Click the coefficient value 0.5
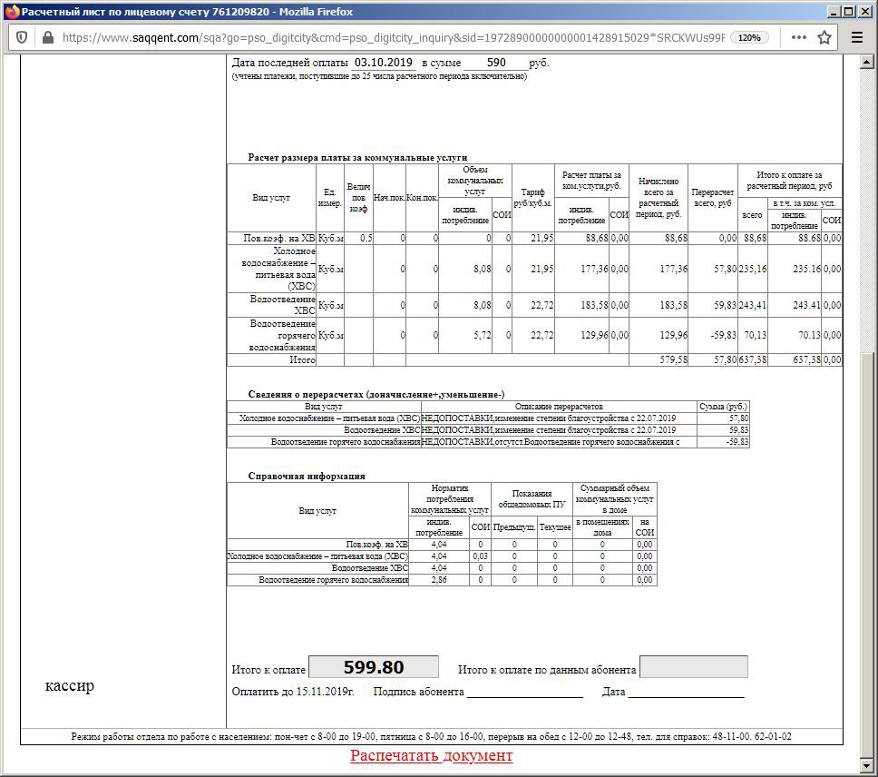878x777 pixels. (366, 238)
